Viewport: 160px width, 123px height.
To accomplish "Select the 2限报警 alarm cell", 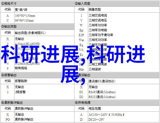I will tap(20, 92).
